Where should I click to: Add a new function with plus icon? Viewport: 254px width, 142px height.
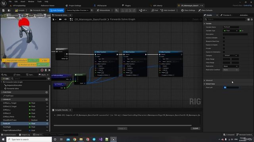[46, 92]
